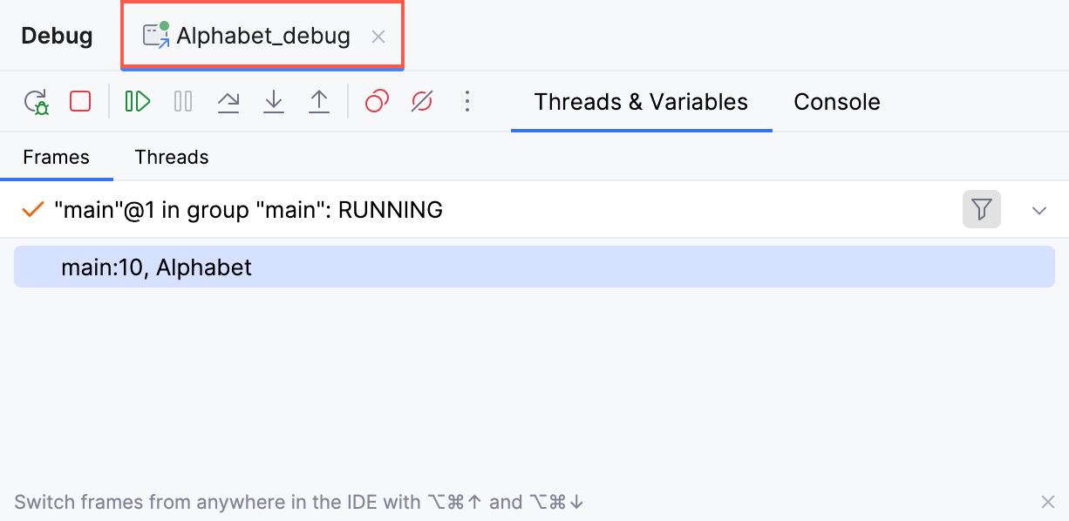Image resolution: width=1069 pixels, height=521 pixels.
Task: Switch to the Console tab
Action: tap(836, 102)
